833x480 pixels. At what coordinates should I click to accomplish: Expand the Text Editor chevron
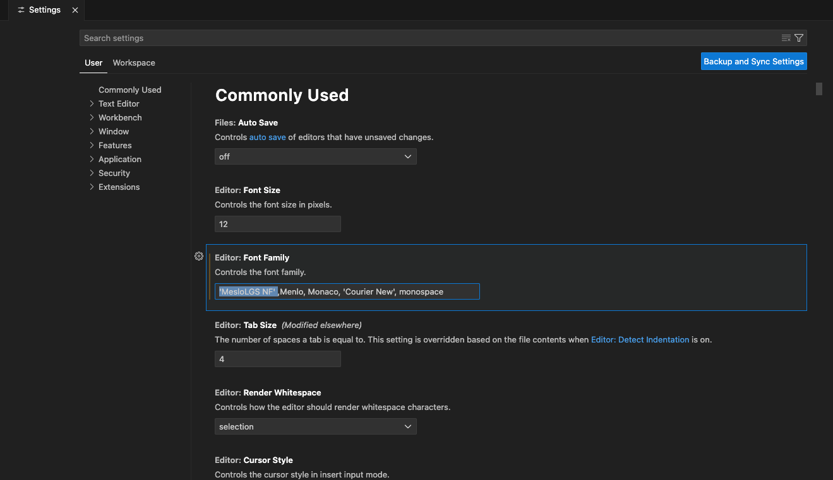[x=92, y=103]
